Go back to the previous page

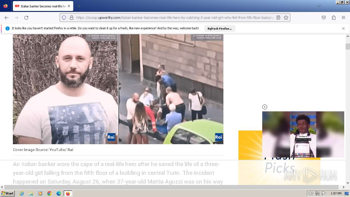(7, 18)
